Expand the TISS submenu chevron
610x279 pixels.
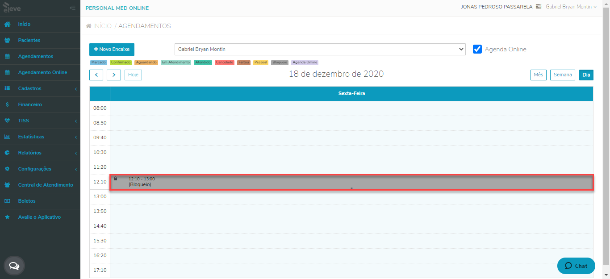76,121
